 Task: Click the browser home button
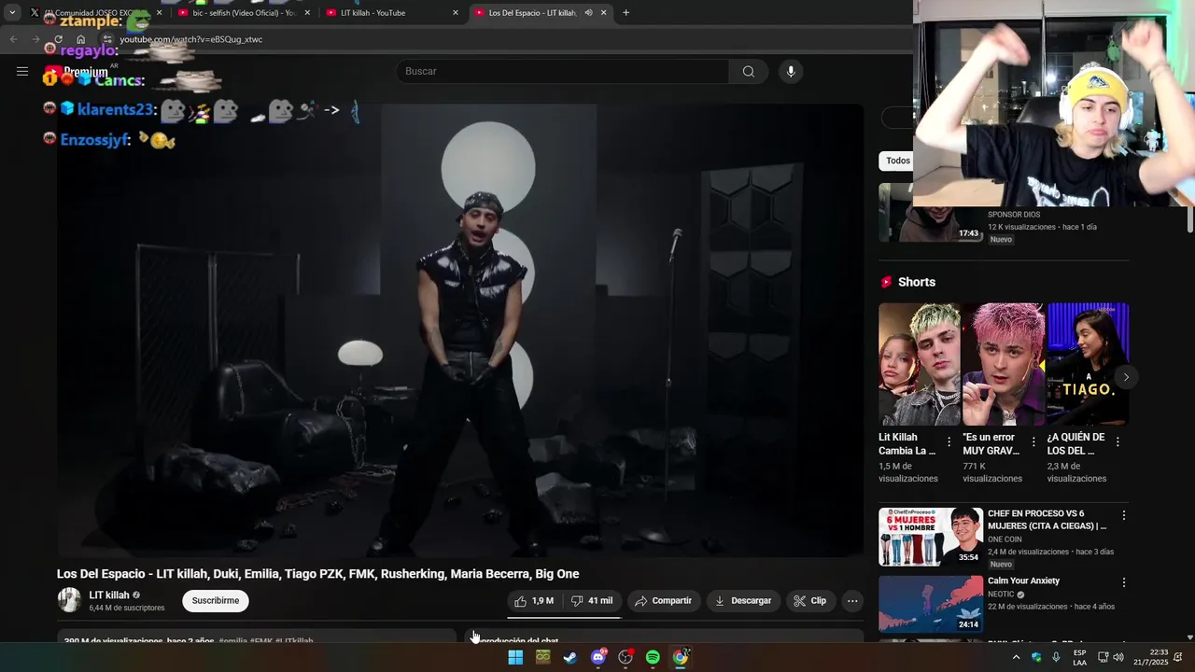81,39
